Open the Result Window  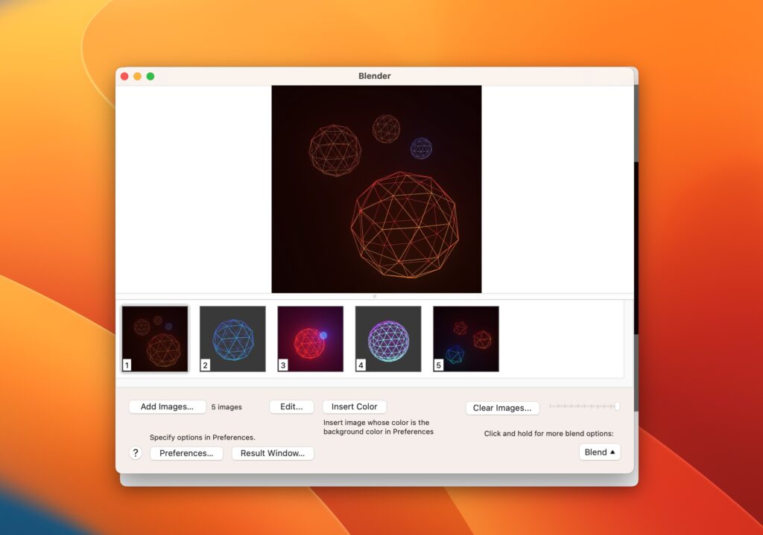273,453
